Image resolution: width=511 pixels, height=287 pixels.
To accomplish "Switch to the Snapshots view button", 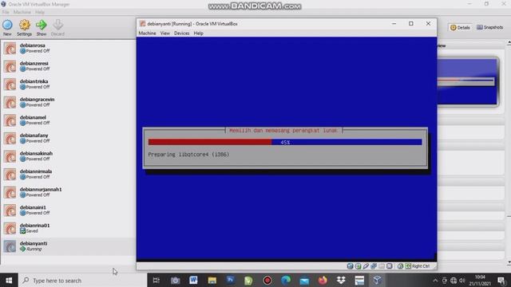I will click(489, 27).
